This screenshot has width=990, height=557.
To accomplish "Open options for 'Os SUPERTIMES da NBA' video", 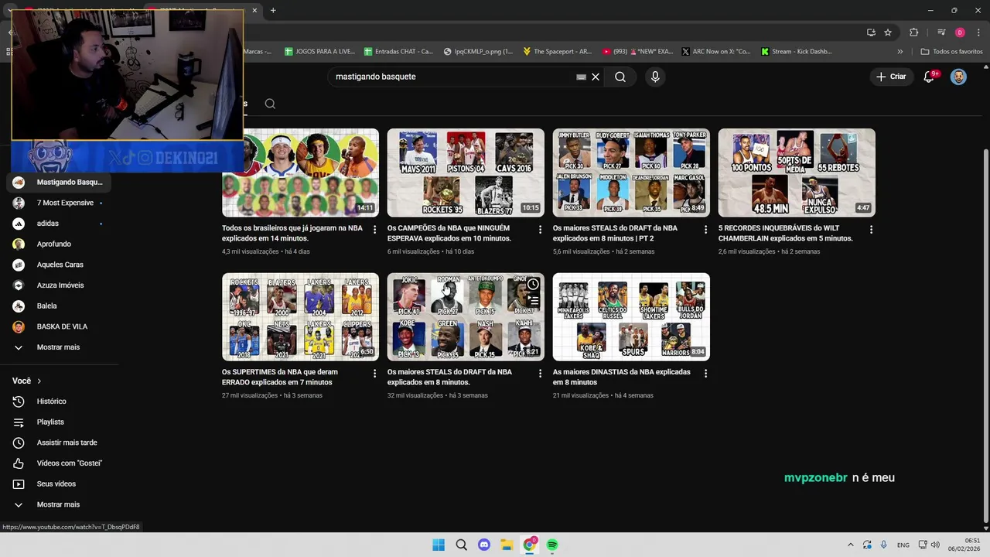I will [x=375, y=373].
